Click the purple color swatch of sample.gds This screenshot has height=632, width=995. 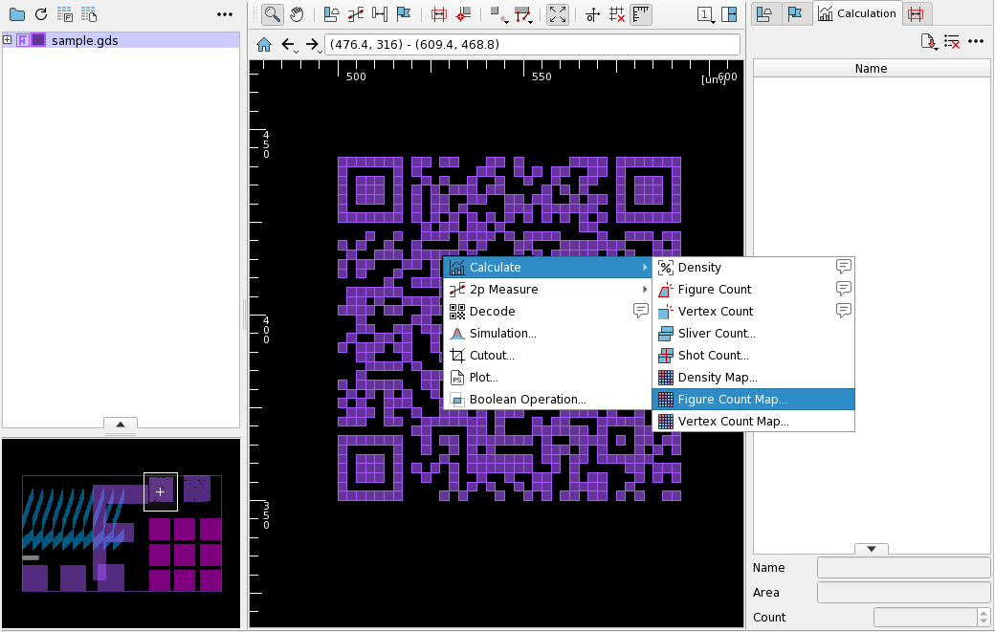coord(38,40)
